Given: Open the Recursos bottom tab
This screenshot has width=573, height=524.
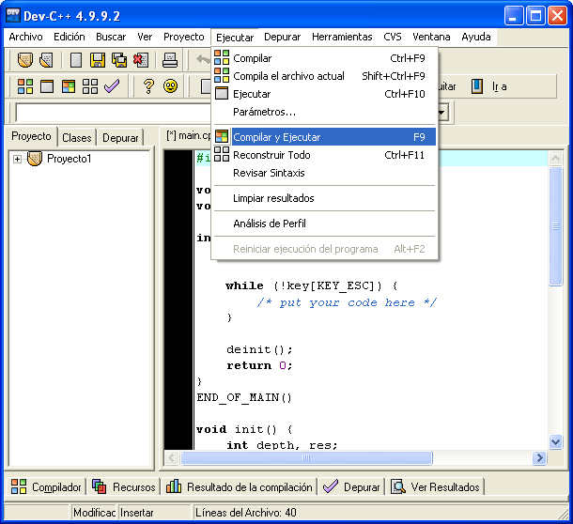Looking at the screenshot, I should [124, 487].
